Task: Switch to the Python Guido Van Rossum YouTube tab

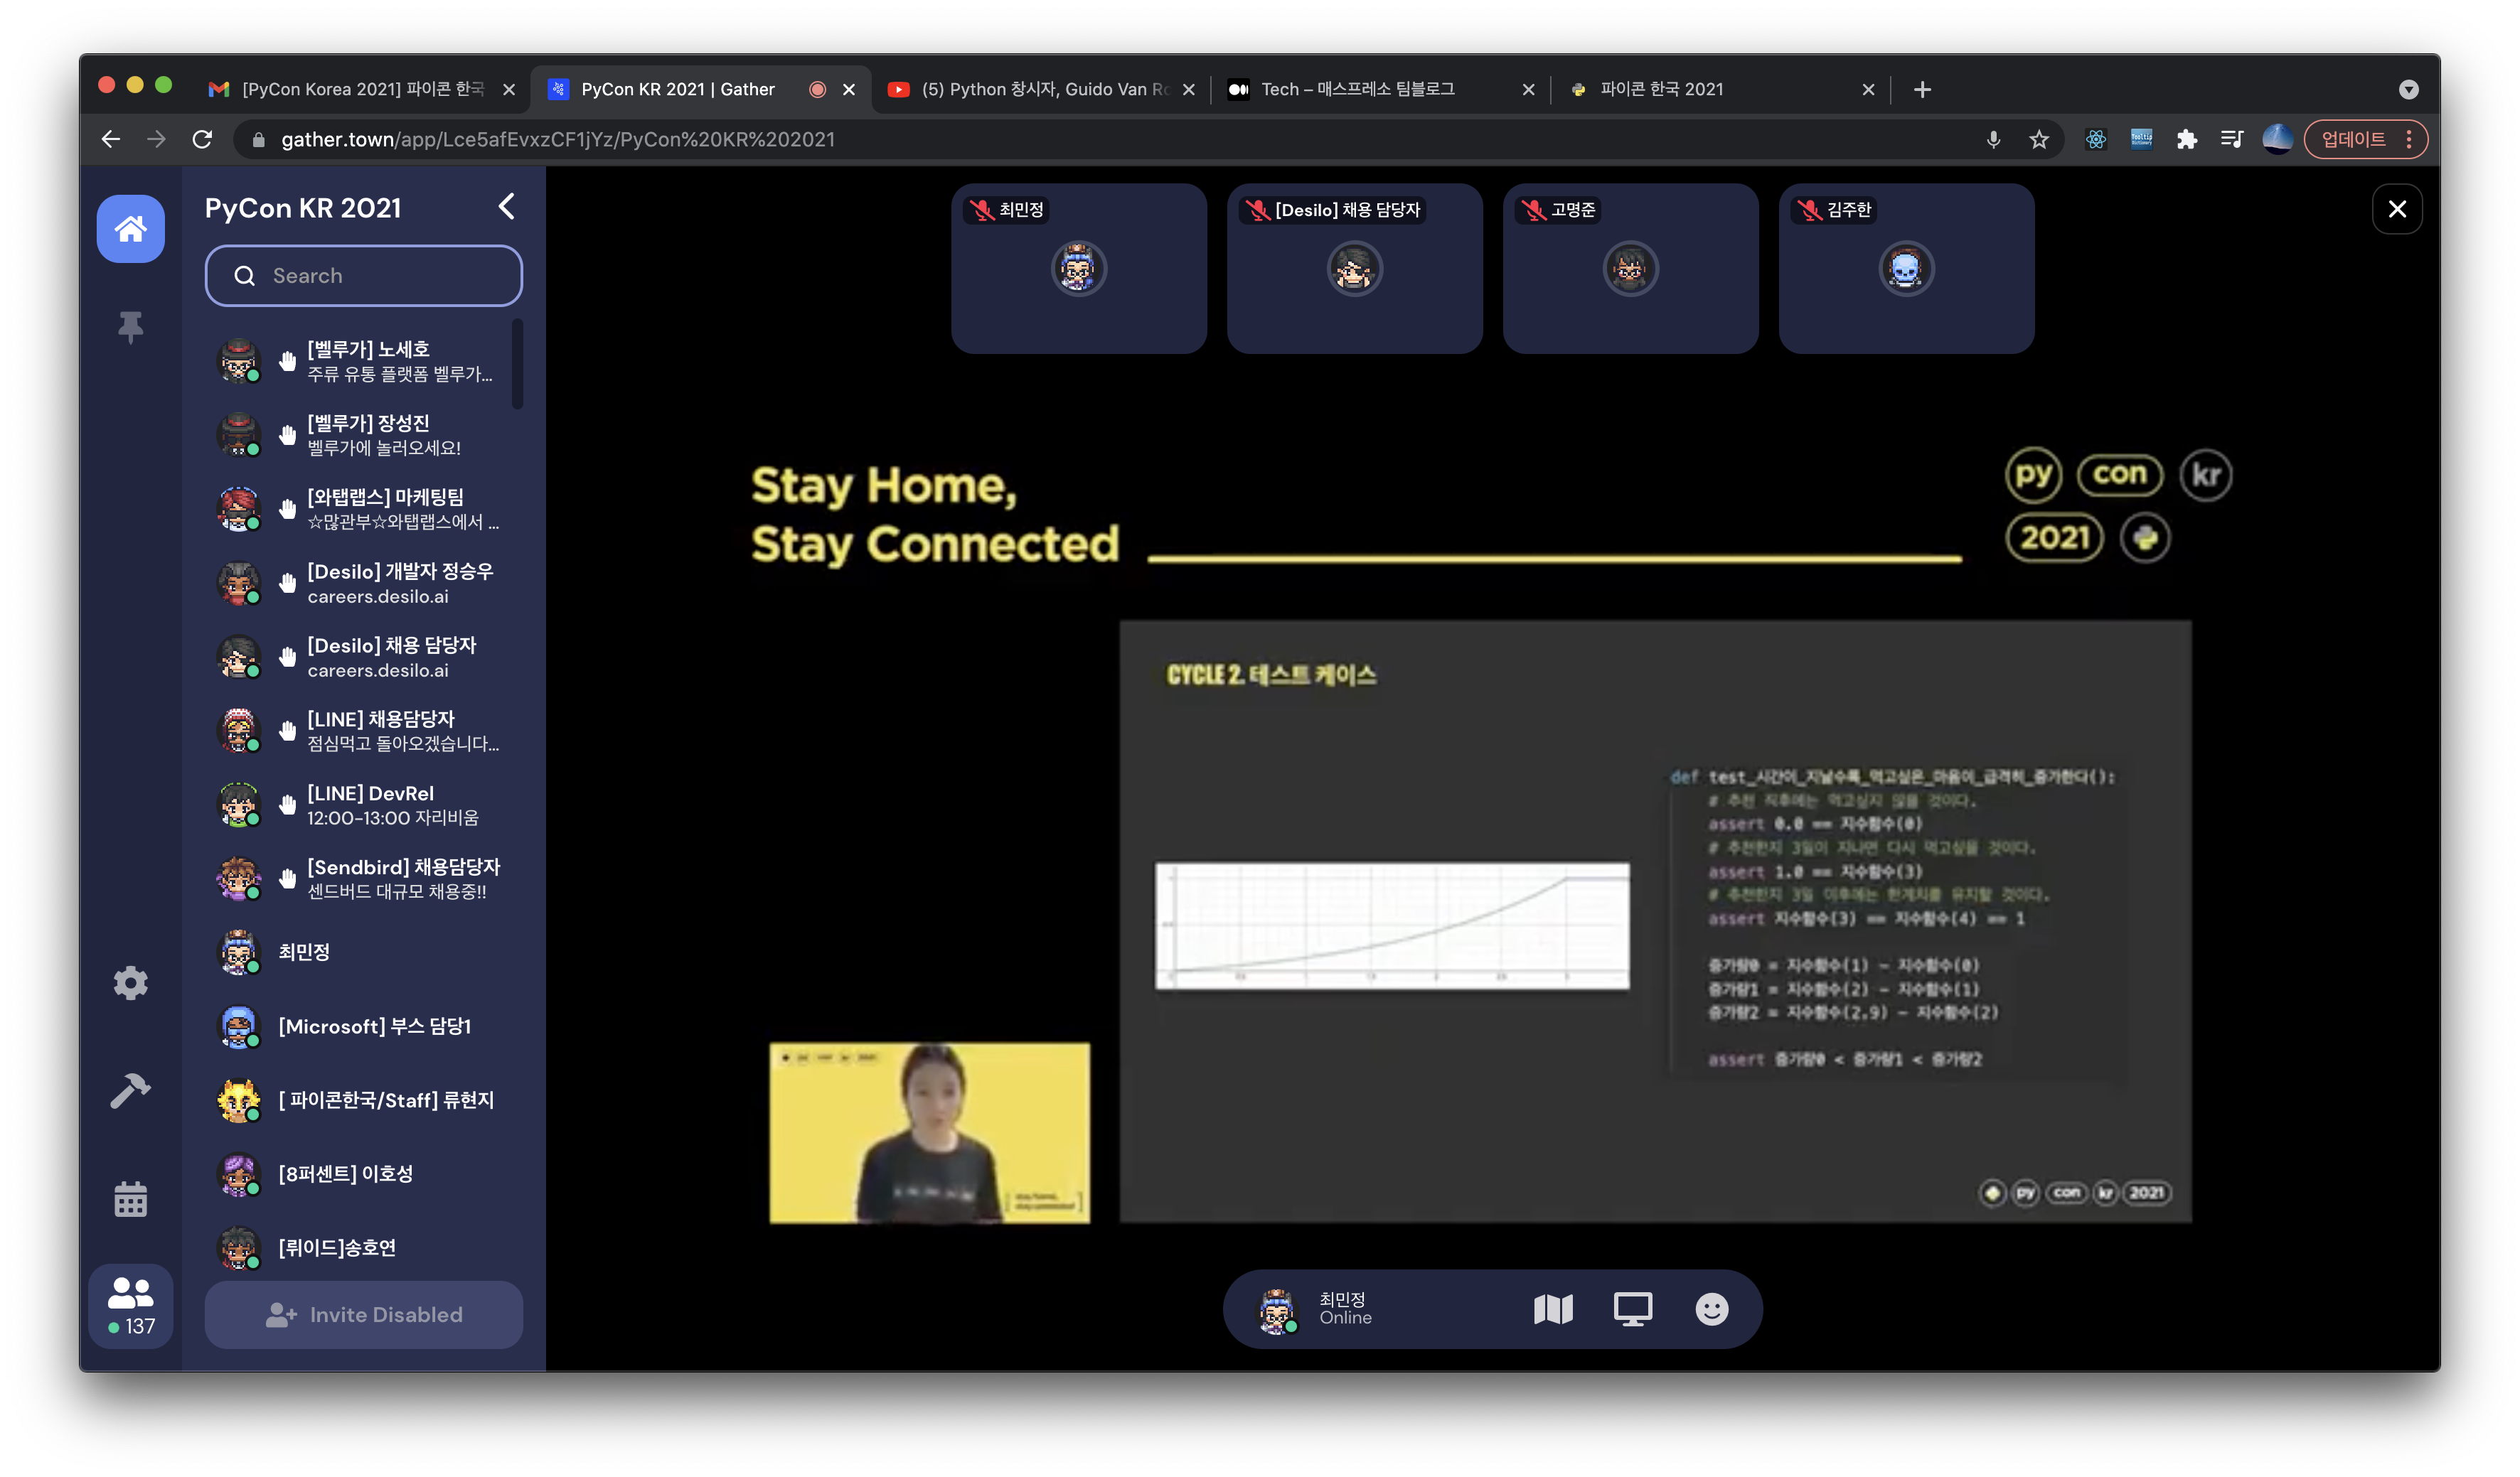Action: pos(1040,90)
